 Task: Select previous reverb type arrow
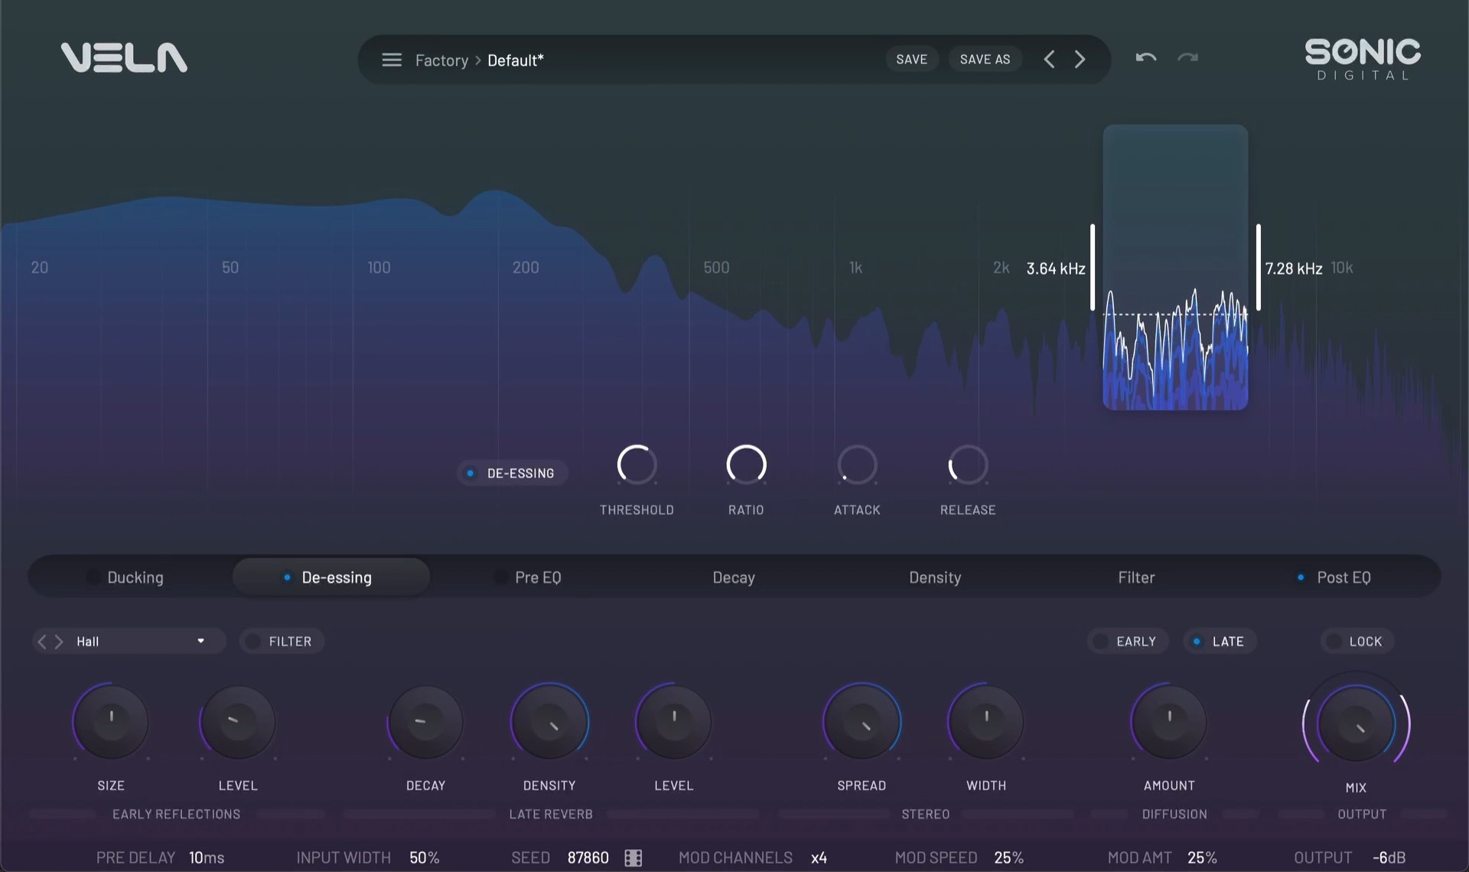pos(42,642)
